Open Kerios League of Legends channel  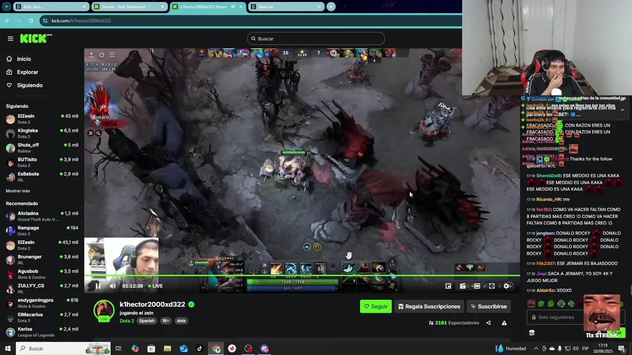42,332
